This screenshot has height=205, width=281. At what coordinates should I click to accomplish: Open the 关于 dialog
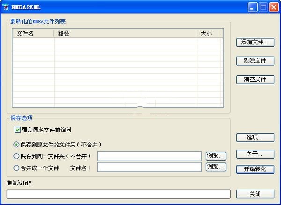point(255,154)
